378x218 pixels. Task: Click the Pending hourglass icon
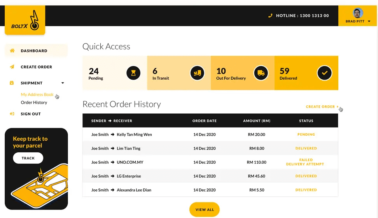click(133, 73)
